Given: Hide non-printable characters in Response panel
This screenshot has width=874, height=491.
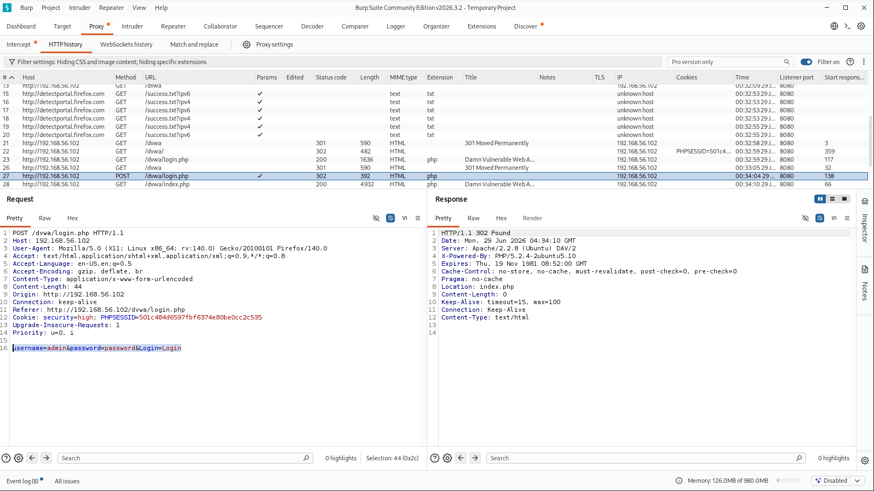Looking at the screenshot, I should pyautogui.click(x=806, y=218).
